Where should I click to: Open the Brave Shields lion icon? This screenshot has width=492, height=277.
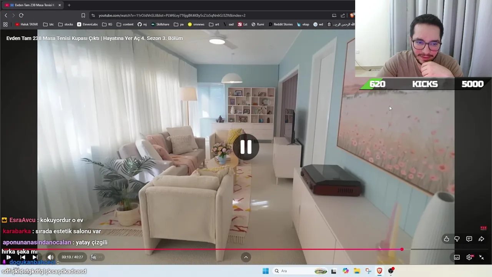[x=352, y=15]
